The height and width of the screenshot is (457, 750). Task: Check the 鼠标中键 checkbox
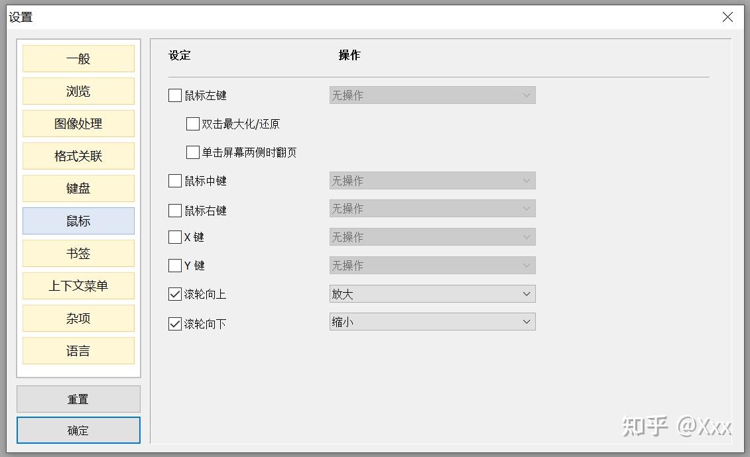point(174,180)
